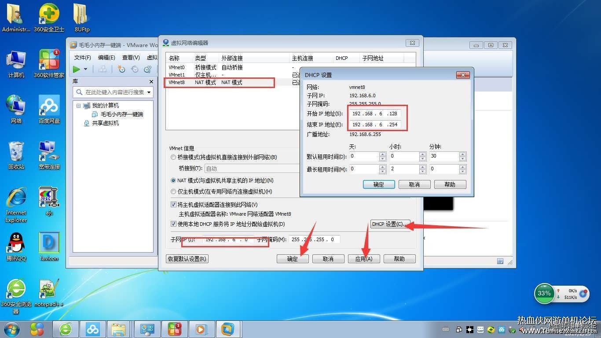Click the revert snapshot icon in VMware toolbar
The height and width of the screenshot is (338, 601).
click(135, 69)
